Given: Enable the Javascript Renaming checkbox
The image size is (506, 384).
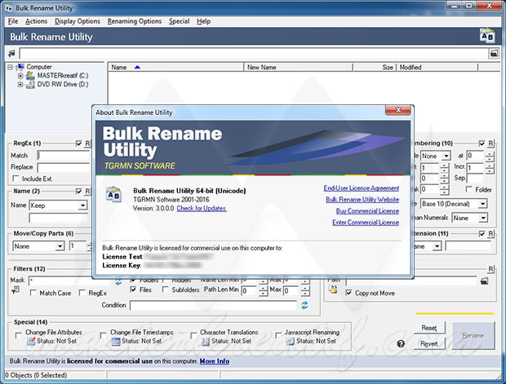Looking at the screenshot, I should [277, 336].
